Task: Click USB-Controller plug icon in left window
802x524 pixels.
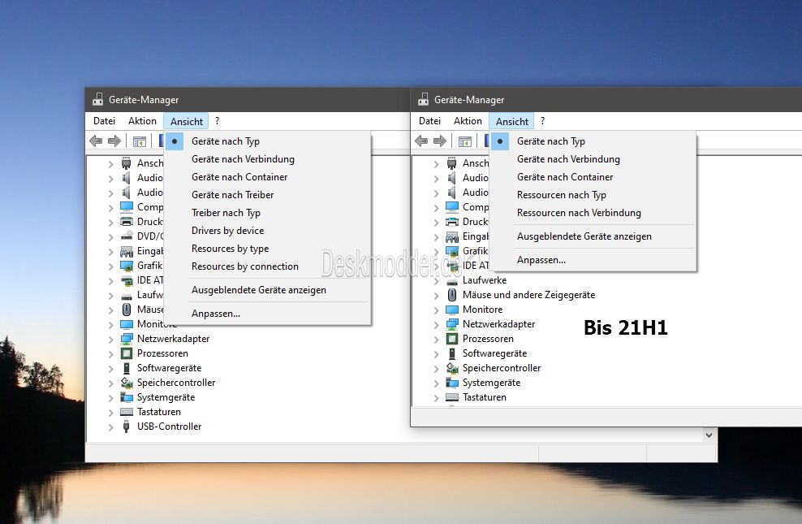Action: coord(127,427)
